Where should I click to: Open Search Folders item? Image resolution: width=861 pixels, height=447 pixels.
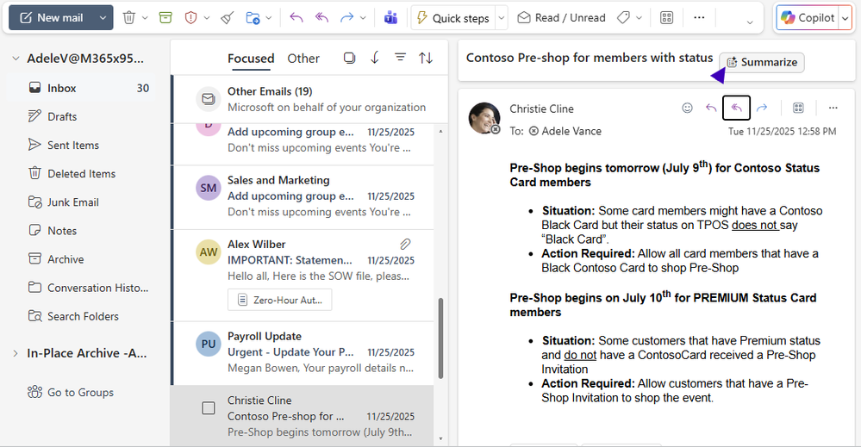click(81, 316)
